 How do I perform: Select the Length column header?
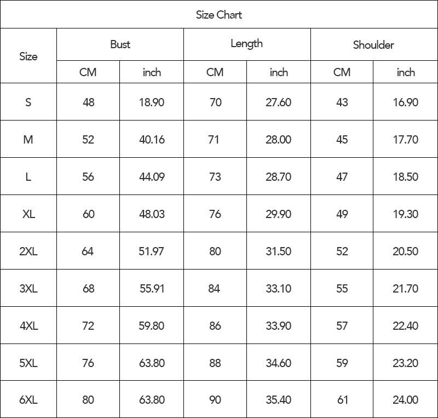click(x=246, y=44)
